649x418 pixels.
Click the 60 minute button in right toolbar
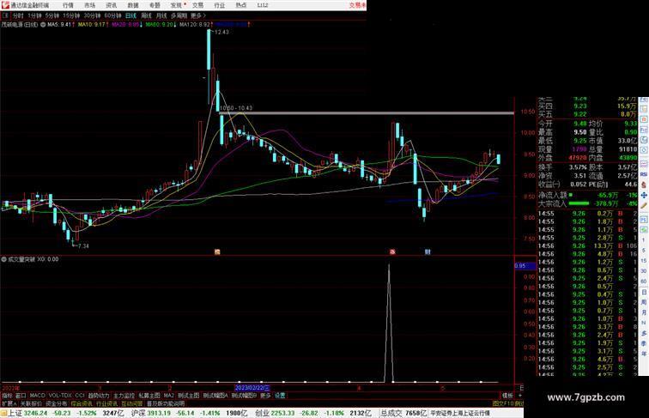coord(644,282)
